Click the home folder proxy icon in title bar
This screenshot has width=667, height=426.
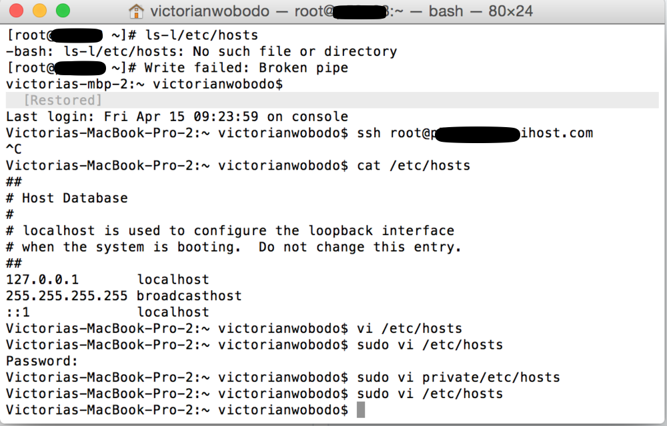tap(136, 11)
